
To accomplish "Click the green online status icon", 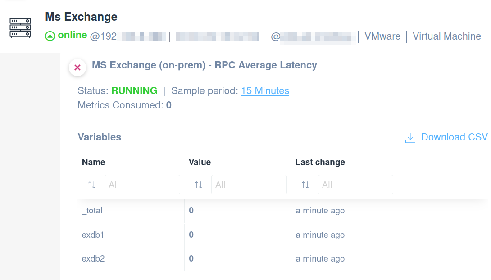I will [50, 36].
